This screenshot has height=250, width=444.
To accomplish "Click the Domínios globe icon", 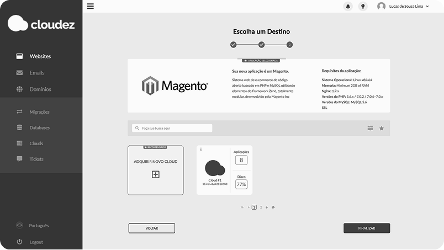I will (19, 89).
